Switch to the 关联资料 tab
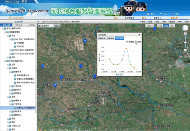The height and width of the screenshot is (131, 190). 111,38
